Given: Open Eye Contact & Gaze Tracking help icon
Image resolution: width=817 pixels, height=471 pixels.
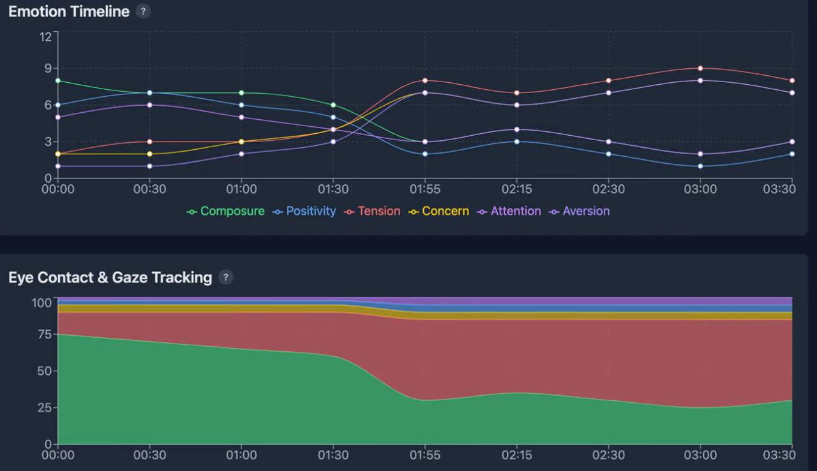Looking at the screenshot, I should tap(226, 277).
